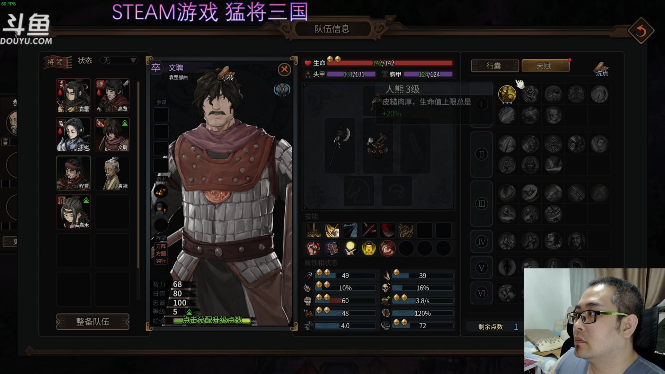Switch to the 行囊 tab
This screenshot has width=665, height=374.
click(495, 66)
